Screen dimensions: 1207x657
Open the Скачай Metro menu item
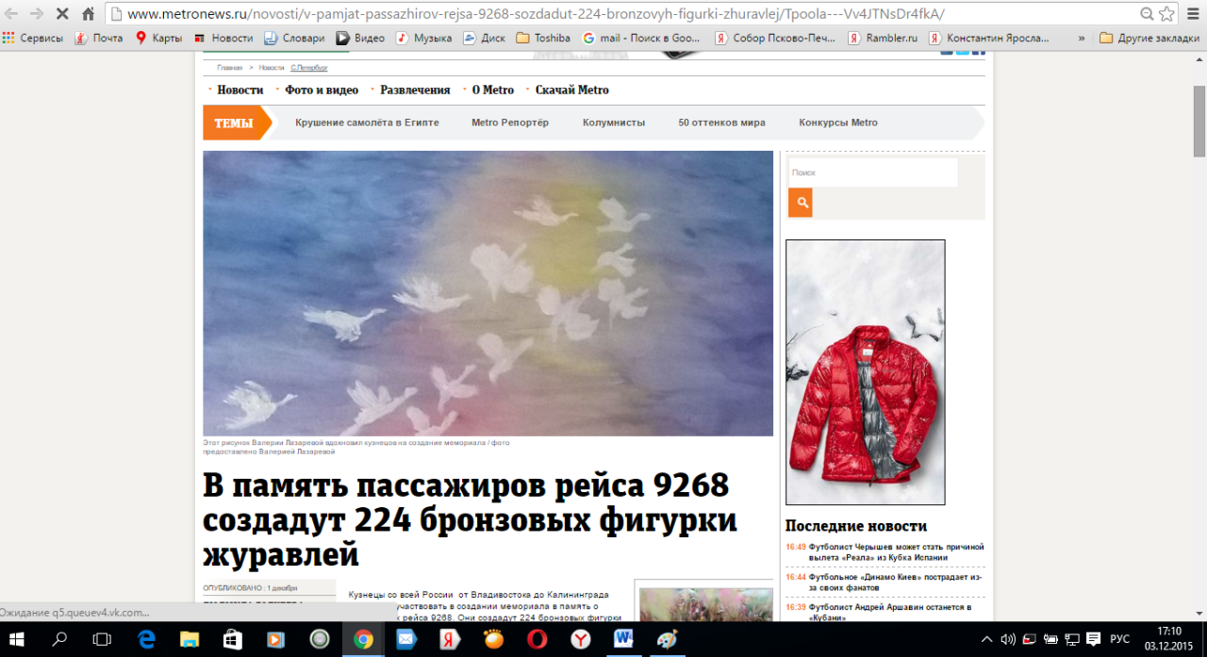click(572, 90)
